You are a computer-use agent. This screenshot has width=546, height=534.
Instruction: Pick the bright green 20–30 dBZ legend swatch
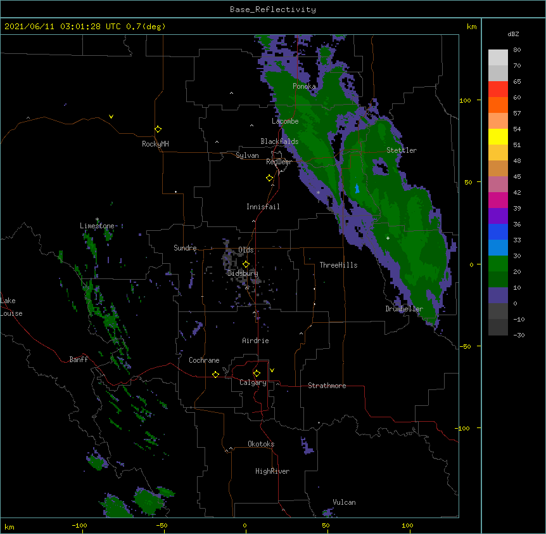tap(498, 264)
